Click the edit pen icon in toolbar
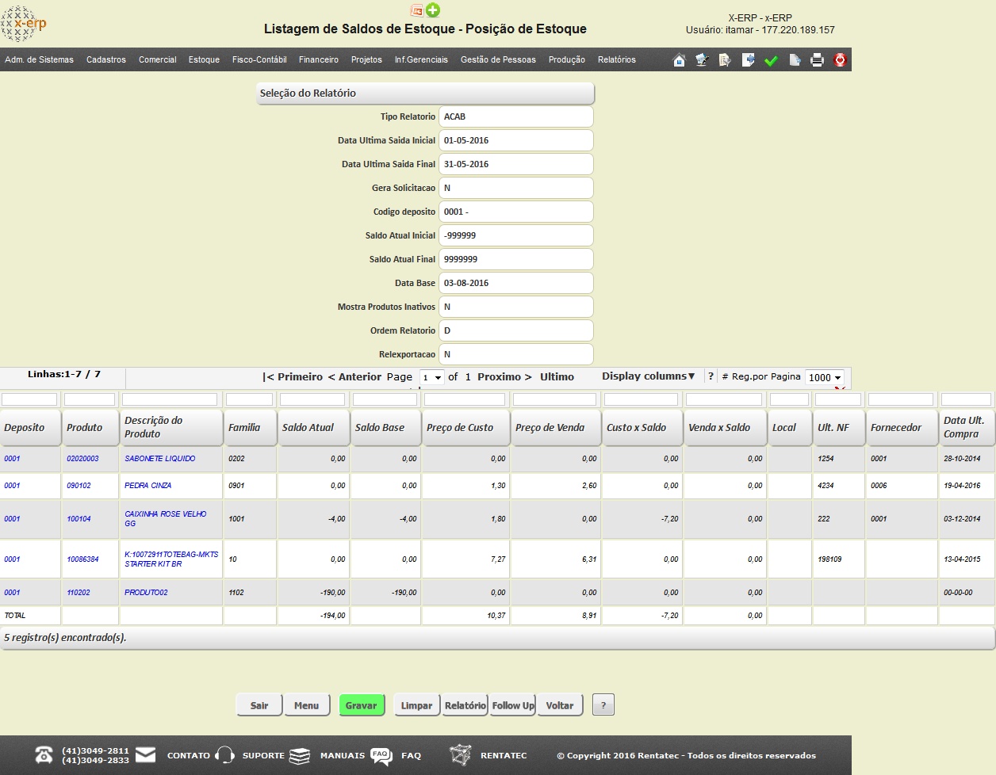The image size is (996, 775). click(x=702, y=60)
